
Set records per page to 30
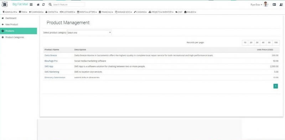tap(257, 42)
